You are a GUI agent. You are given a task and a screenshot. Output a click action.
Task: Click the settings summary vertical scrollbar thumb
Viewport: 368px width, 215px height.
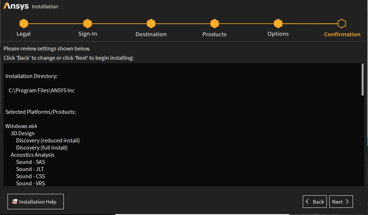363,80
